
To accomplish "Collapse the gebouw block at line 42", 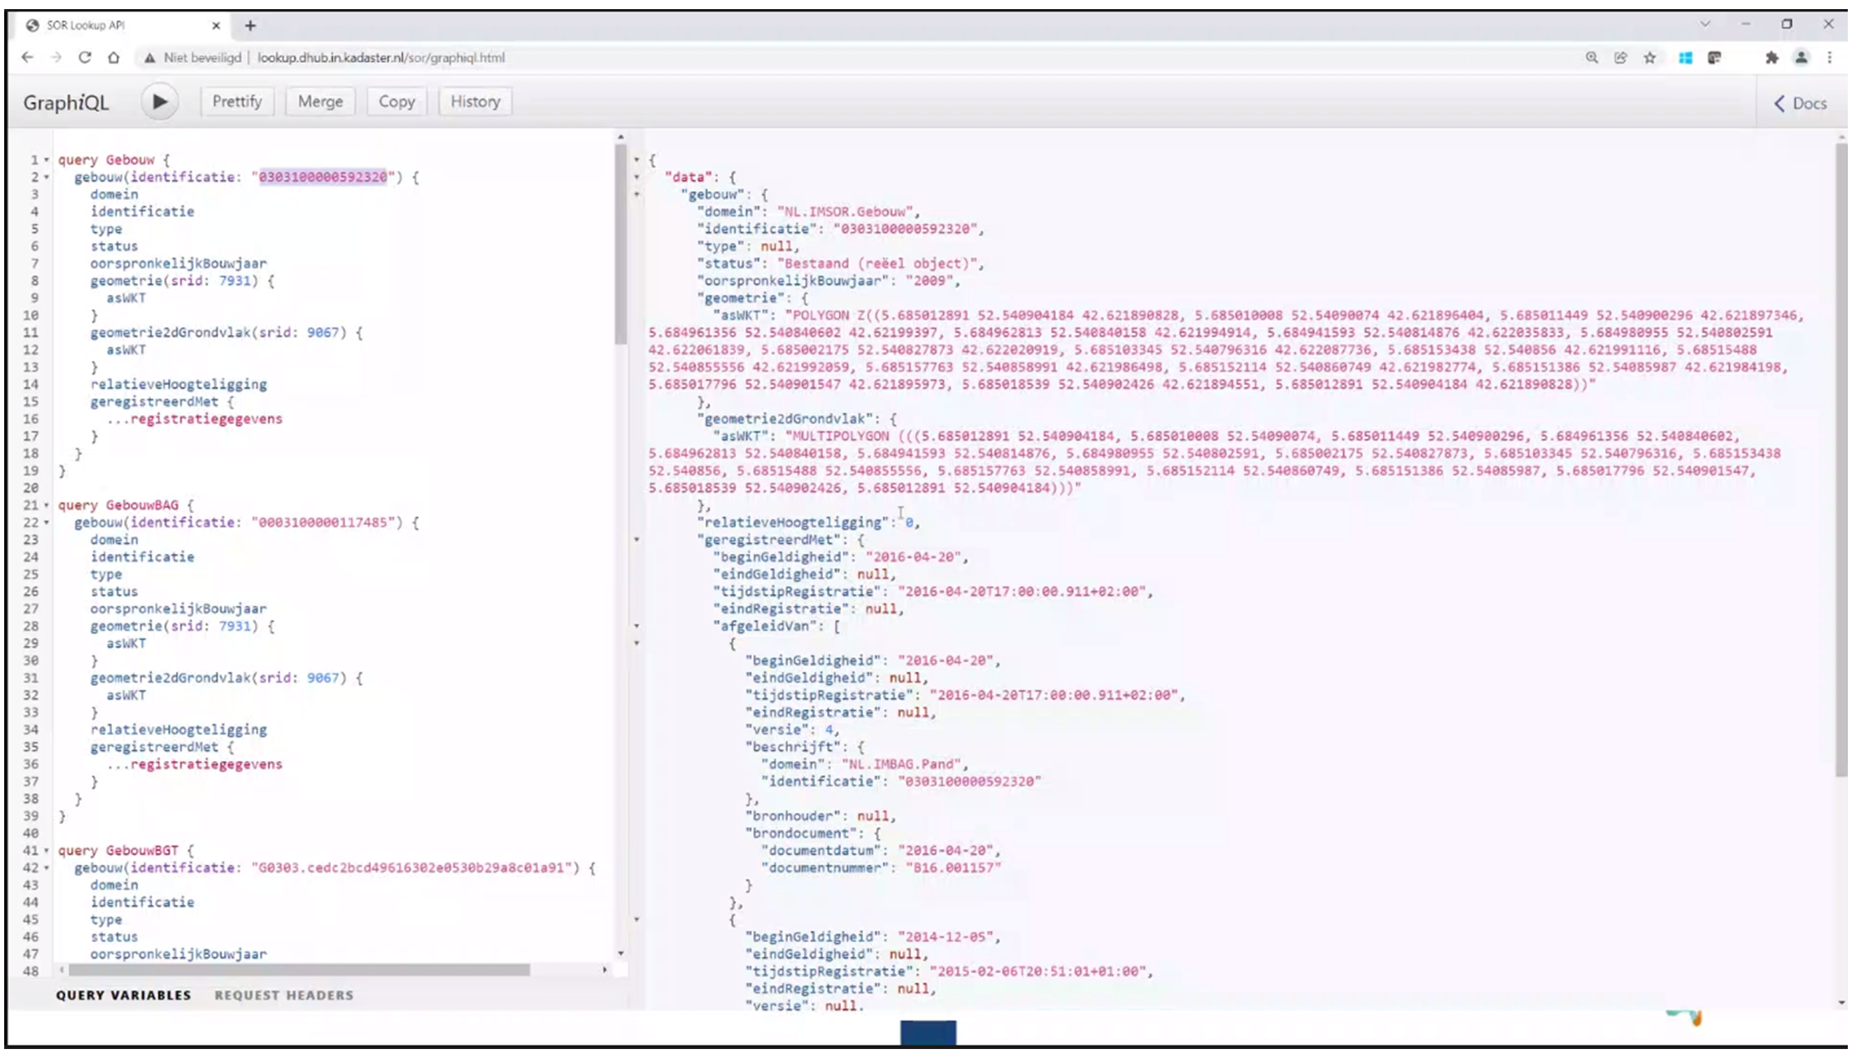I will pyautogui.click(x=46, y=868).
